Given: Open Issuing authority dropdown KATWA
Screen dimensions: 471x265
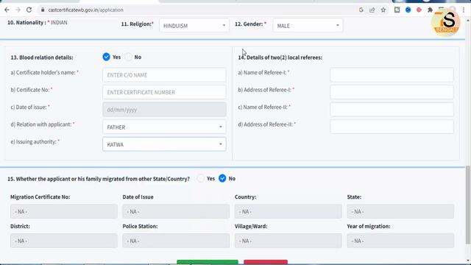Looking at the screenshot, I should pyautogui.click(x=164, y=144).
